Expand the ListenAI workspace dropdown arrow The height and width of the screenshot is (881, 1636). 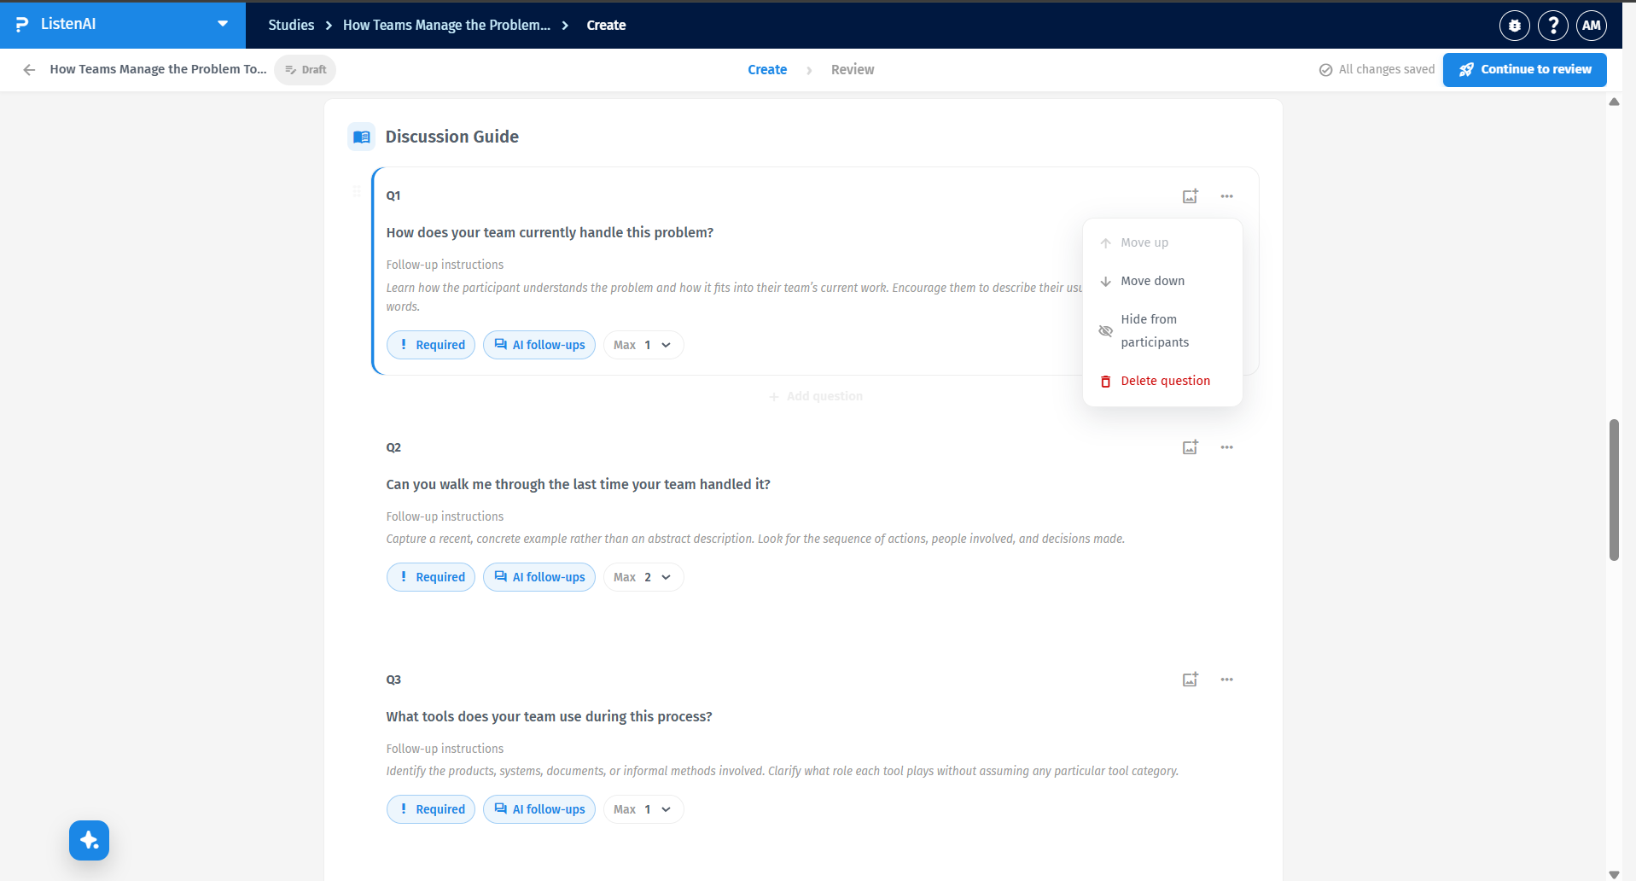223,24
